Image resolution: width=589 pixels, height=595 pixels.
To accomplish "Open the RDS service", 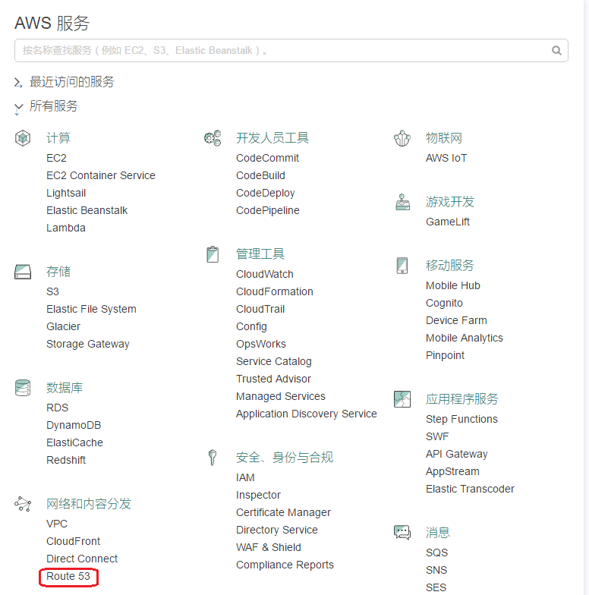I will coord(58,408).
